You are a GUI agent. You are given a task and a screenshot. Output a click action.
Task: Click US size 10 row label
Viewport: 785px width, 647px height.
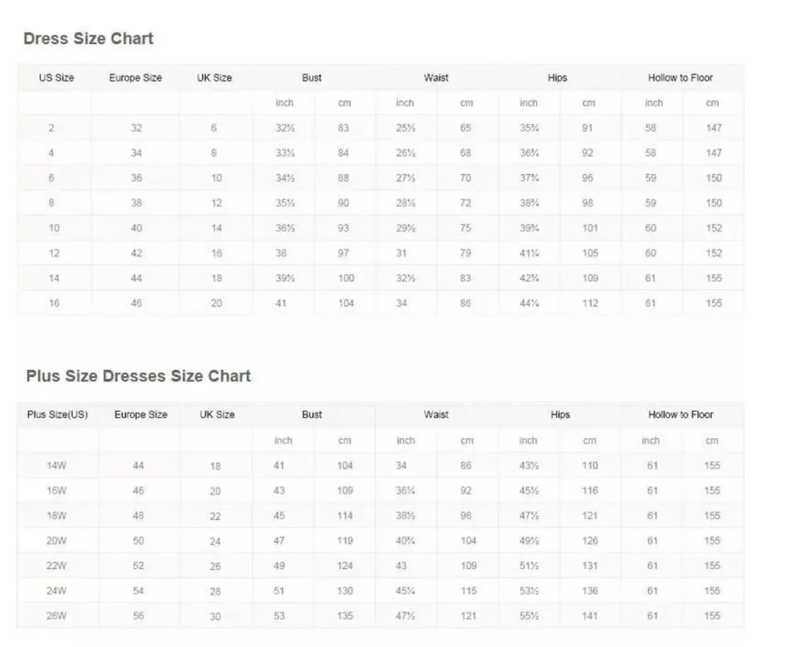click(x=54, y=227)
